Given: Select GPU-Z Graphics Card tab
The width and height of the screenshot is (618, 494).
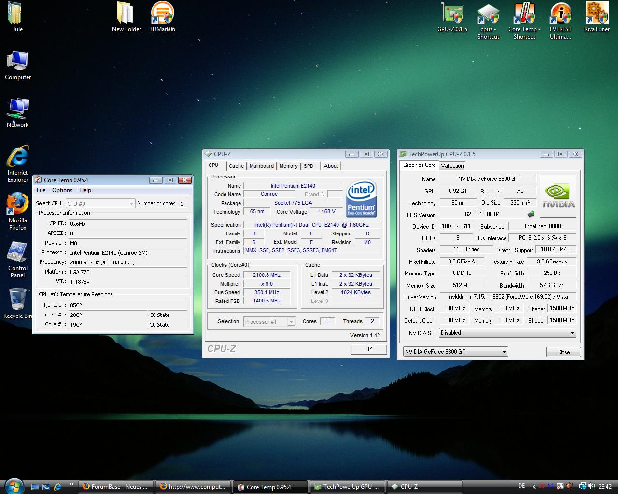Looking at the screenshot, I should tap(419, 165).
